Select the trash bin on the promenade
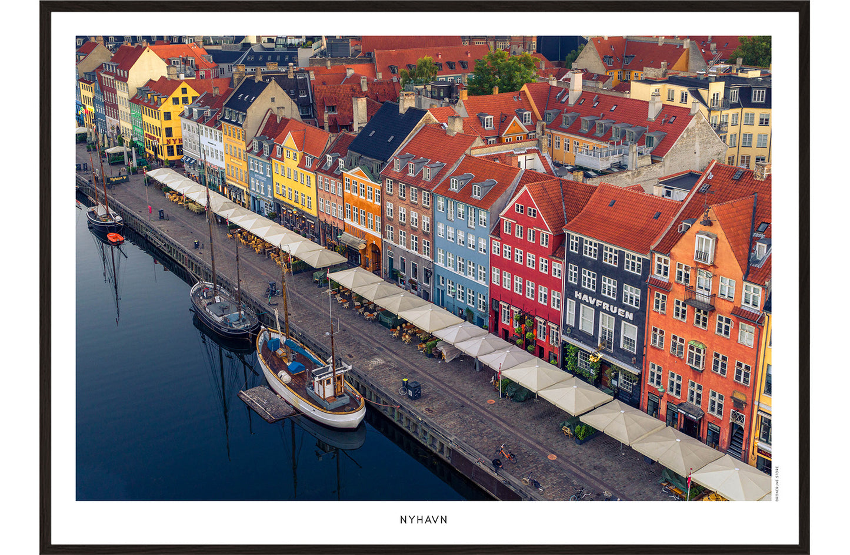The height and width of the screenshot is (555, 850). click(161, 213)
